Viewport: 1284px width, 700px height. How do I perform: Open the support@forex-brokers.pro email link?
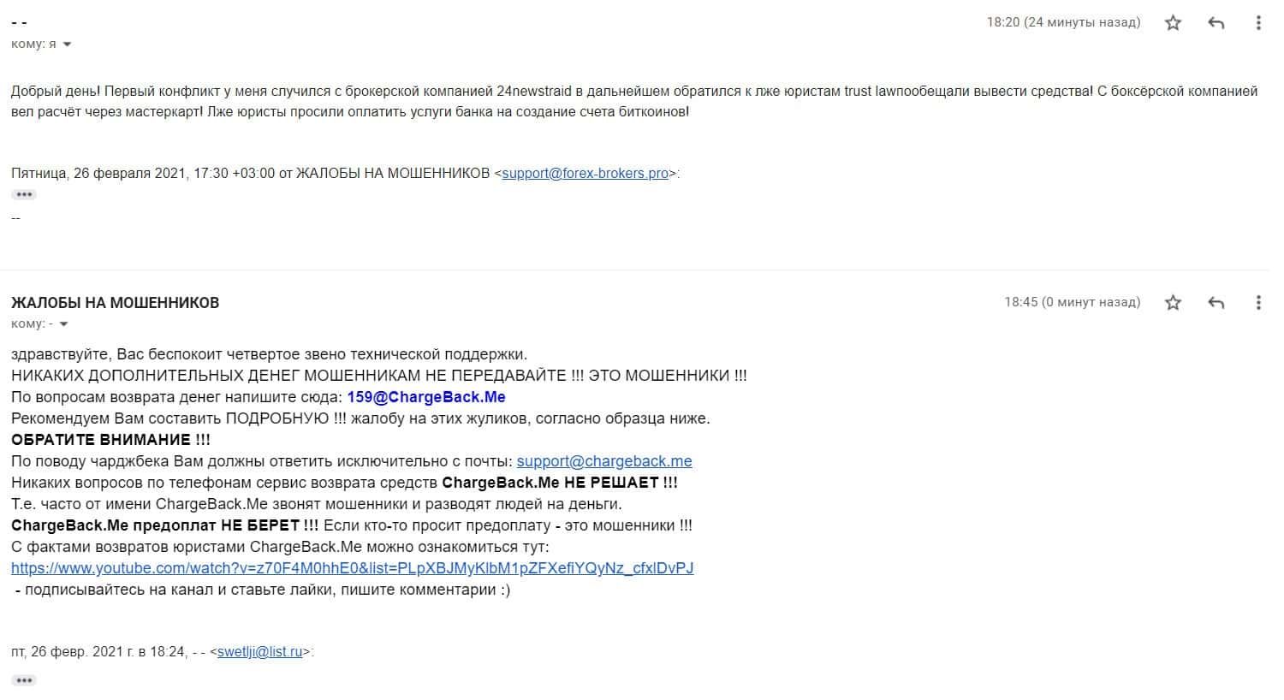tap(585, 173)
